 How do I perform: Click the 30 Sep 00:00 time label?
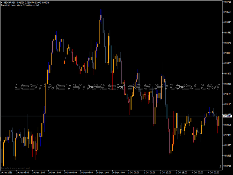pyautogui.click(x=70, y=173)
